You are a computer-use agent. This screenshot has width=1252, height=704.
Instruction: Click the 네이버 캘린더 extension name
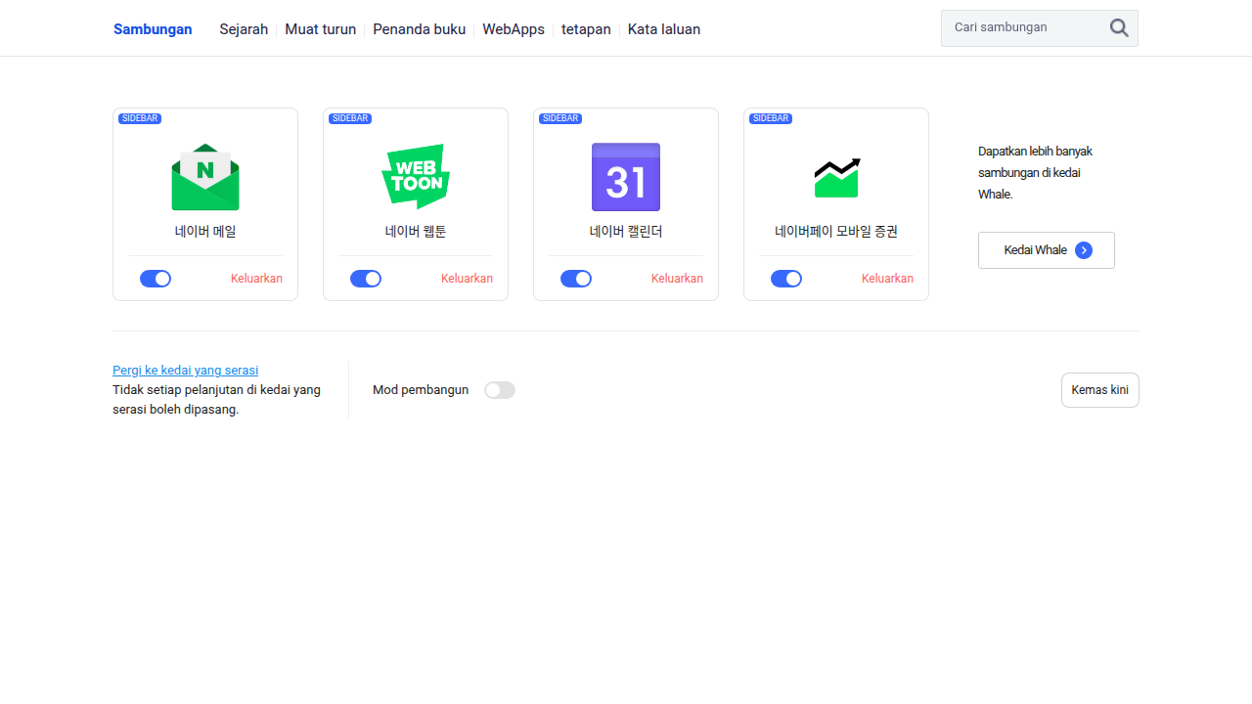point(626,232)
